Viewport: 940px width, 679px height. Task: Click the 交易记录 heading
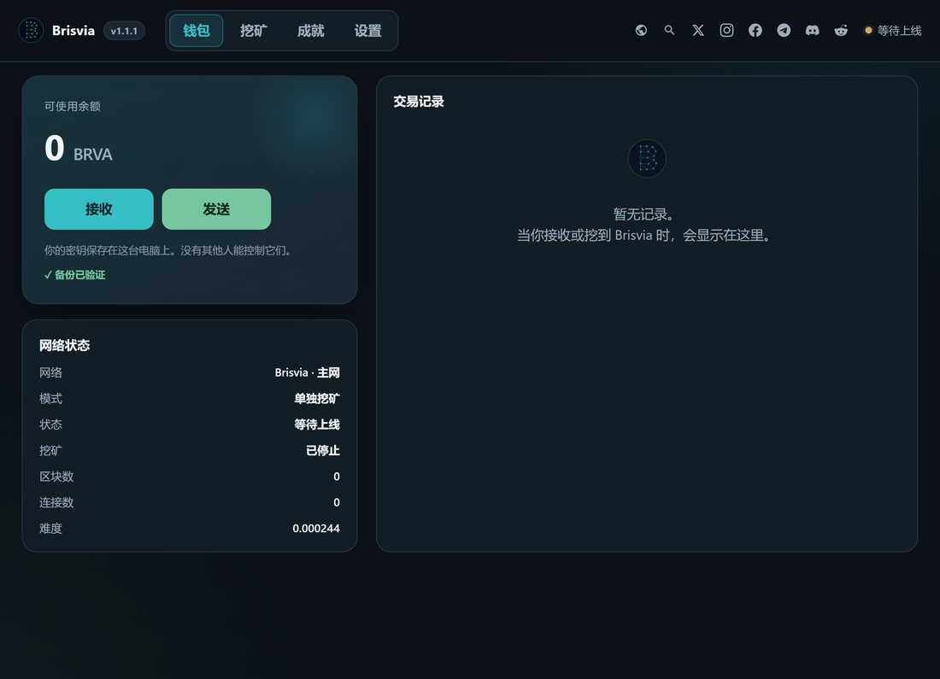[419, 102]
